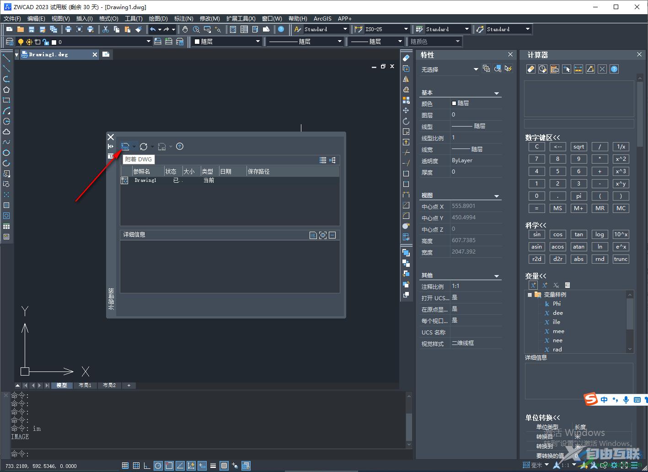Switch to the 布局1 layout tab

coord(85,385)
